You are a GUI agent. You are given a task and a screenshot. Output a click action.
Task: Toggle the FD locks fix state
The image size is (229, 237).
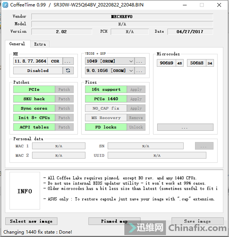(x=106, y=127)
